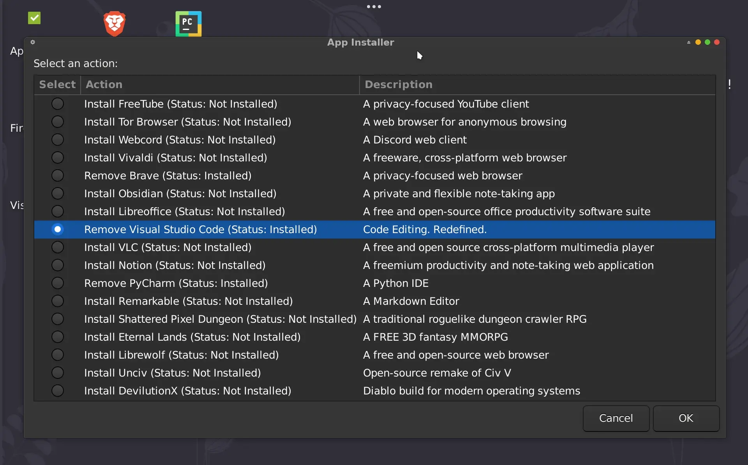Select the Install Eternal Lands radio button
Screen dimensions: 748x465
(x=58, y=337)
